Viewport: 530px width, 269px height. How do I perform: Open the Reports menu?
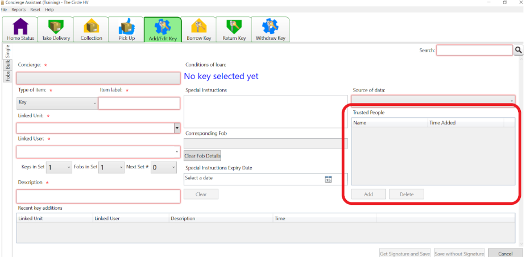coord(19,10)
